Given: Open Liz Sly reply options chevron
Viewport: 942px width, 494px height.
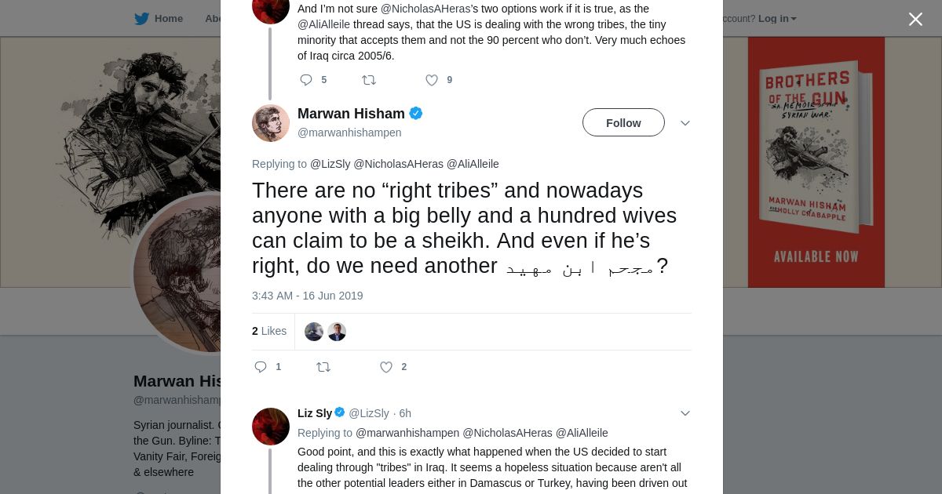Looking at the screenshot, I should pyautogui.click(x=685, y=413).
